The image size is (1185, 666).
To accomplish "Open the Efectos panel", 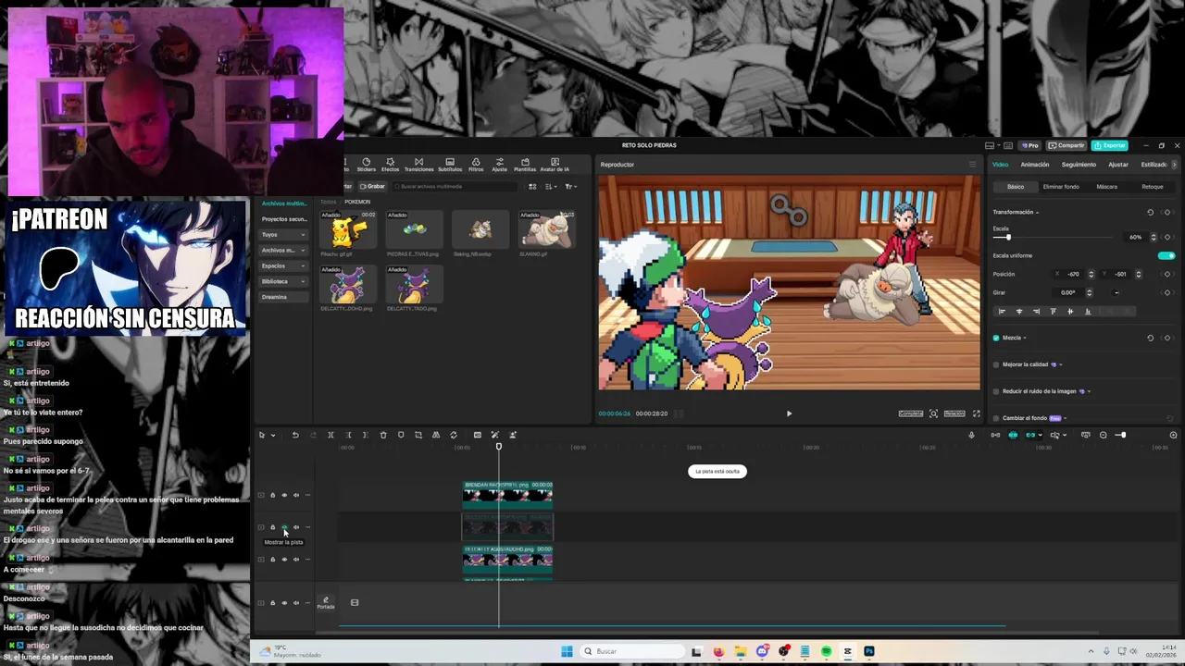I will coord(391,165).
